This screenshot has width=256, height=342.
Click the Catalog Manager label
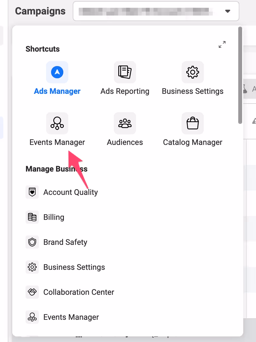(193, 142)
